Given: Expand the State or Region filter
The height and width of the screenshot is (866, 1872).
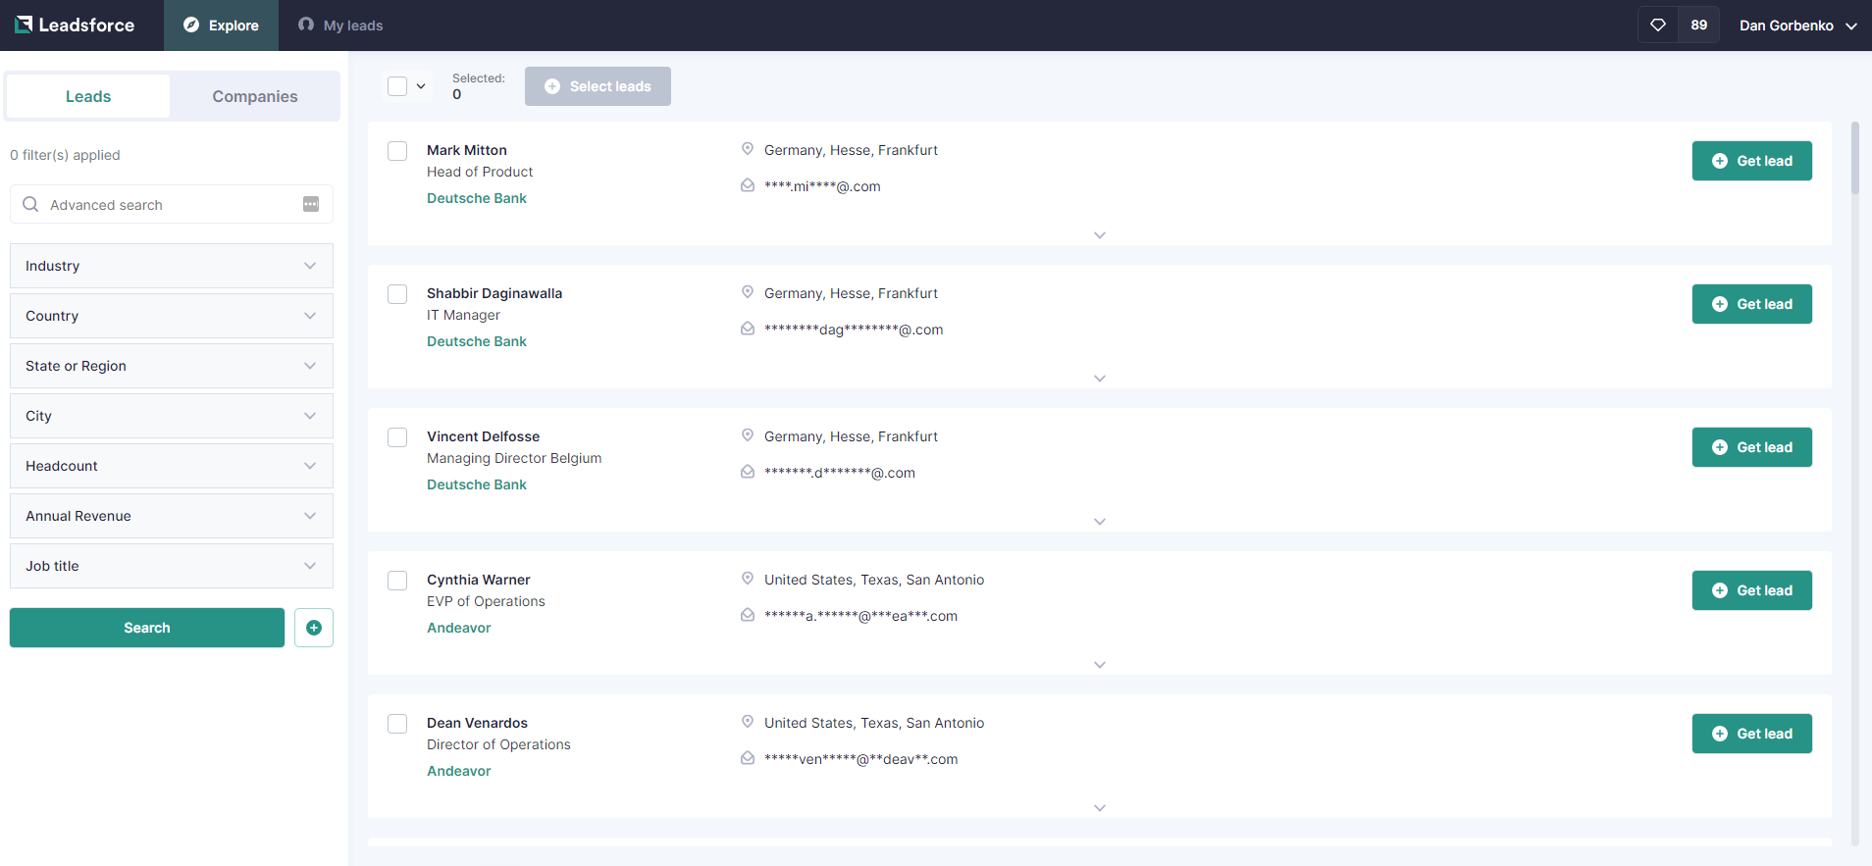Looking at the screenshot, I should click(172, 366).
